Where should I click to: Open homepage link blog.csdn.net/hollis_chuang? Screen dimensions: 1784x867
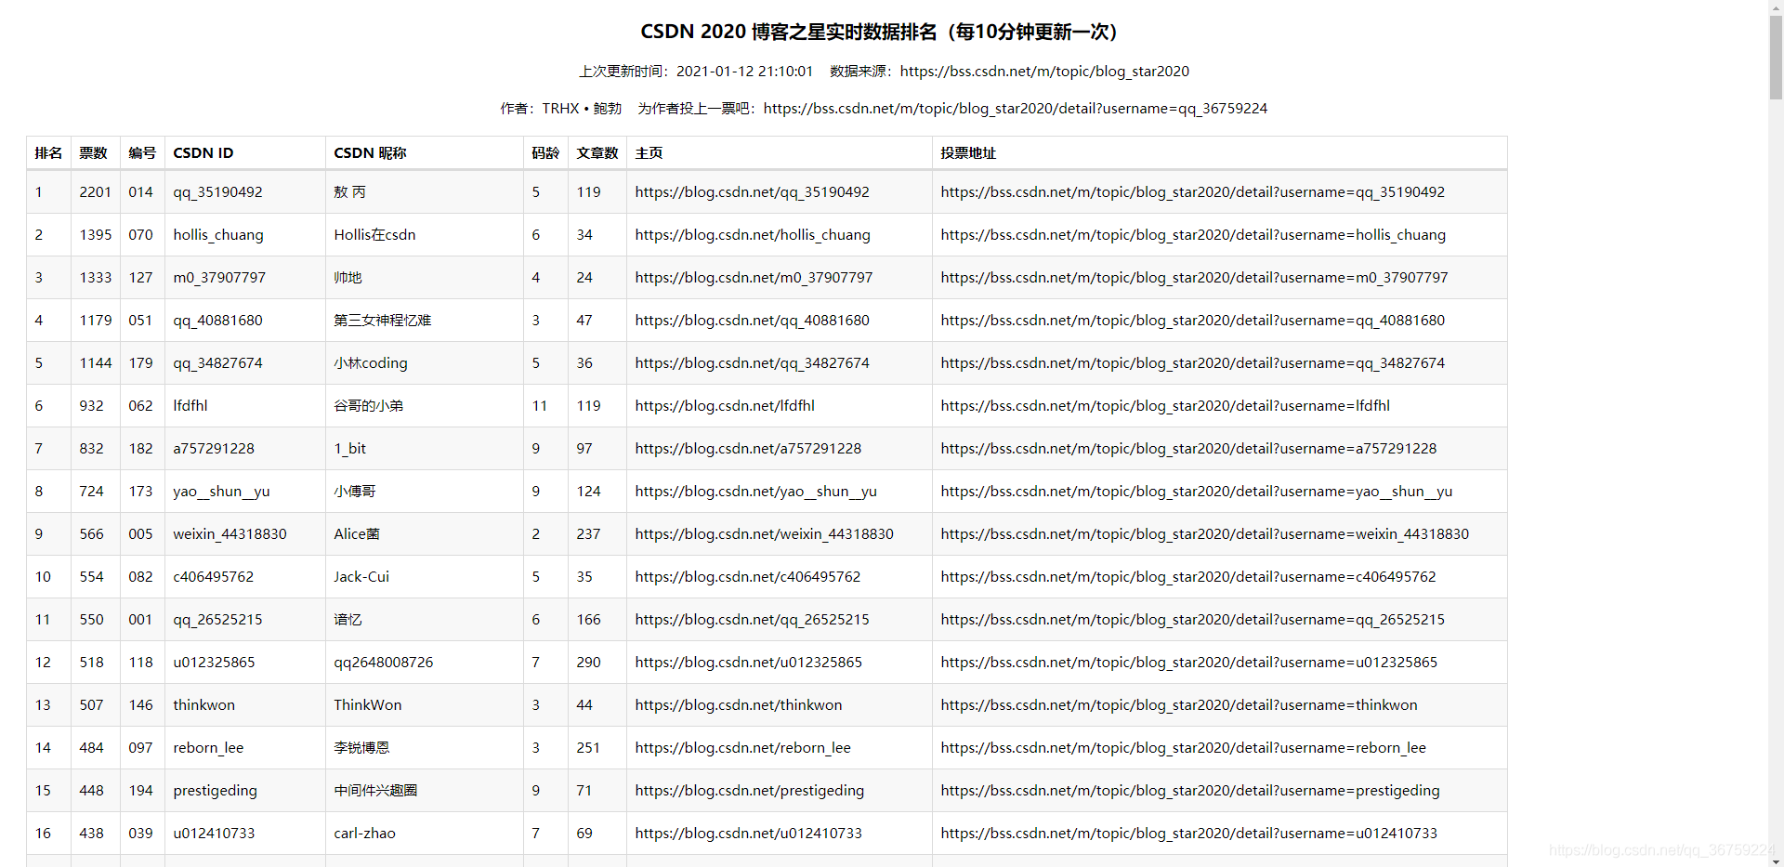point(753,235)
